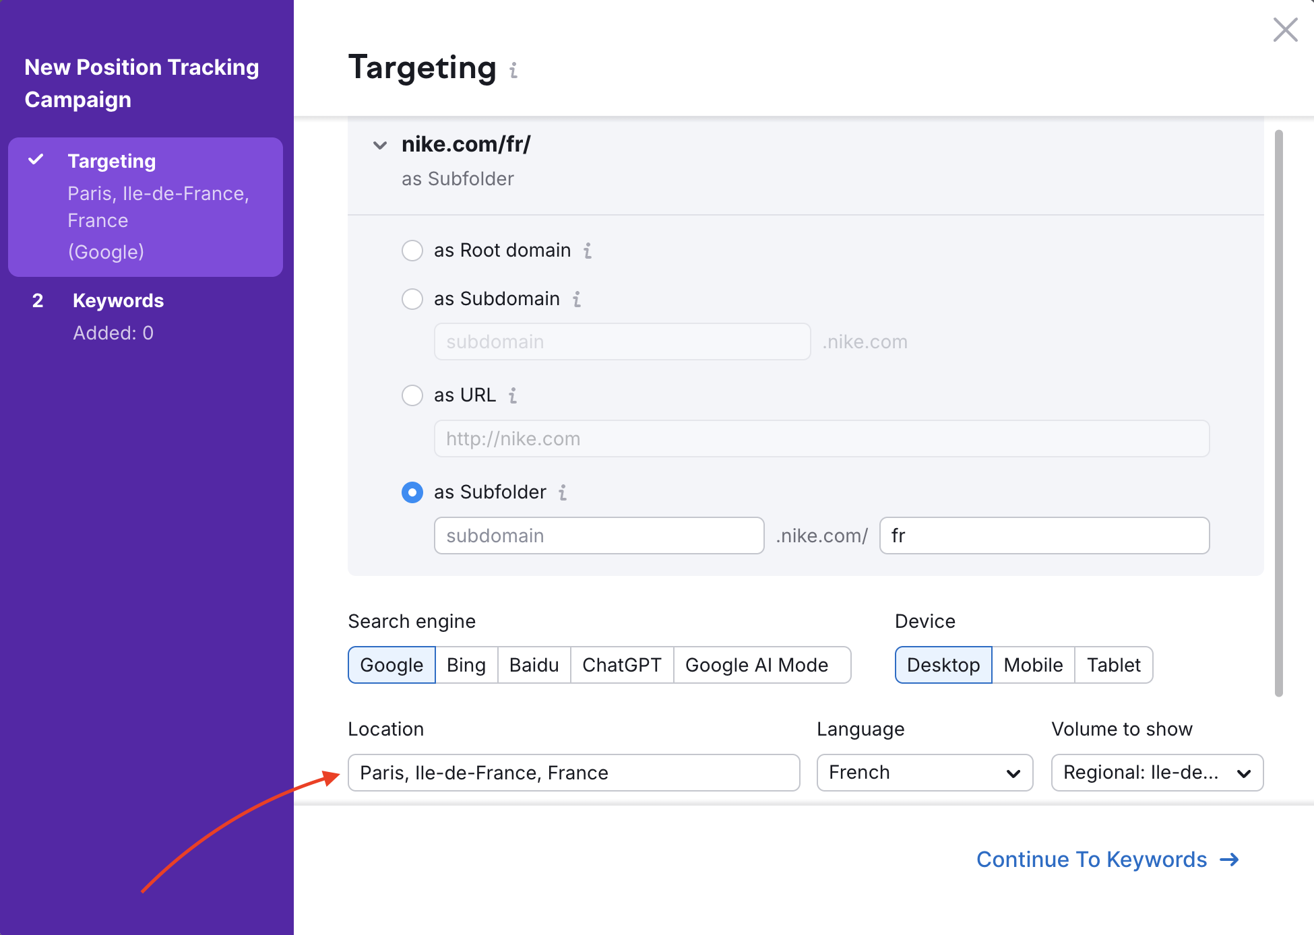This screenshot has height=935, width=1314.
Task: Click the checkmark icon beside Targeting step
Action: coord(36,160)
